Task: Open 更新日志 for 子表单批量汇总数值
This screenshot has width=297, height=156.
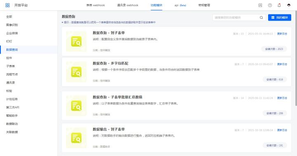Action: [x=282, y=98]
